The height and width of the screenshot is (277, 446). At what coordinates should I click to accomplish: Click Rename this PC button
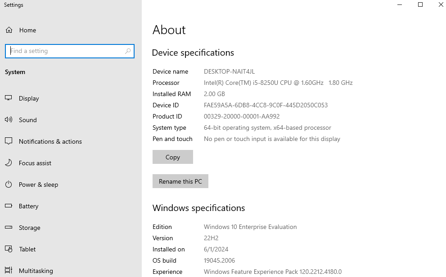point(180,181)
